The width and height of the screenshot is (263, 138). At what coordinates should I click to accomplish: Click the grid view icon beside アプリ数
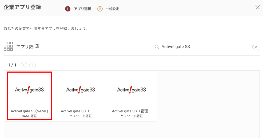click(x=8, y=46)
